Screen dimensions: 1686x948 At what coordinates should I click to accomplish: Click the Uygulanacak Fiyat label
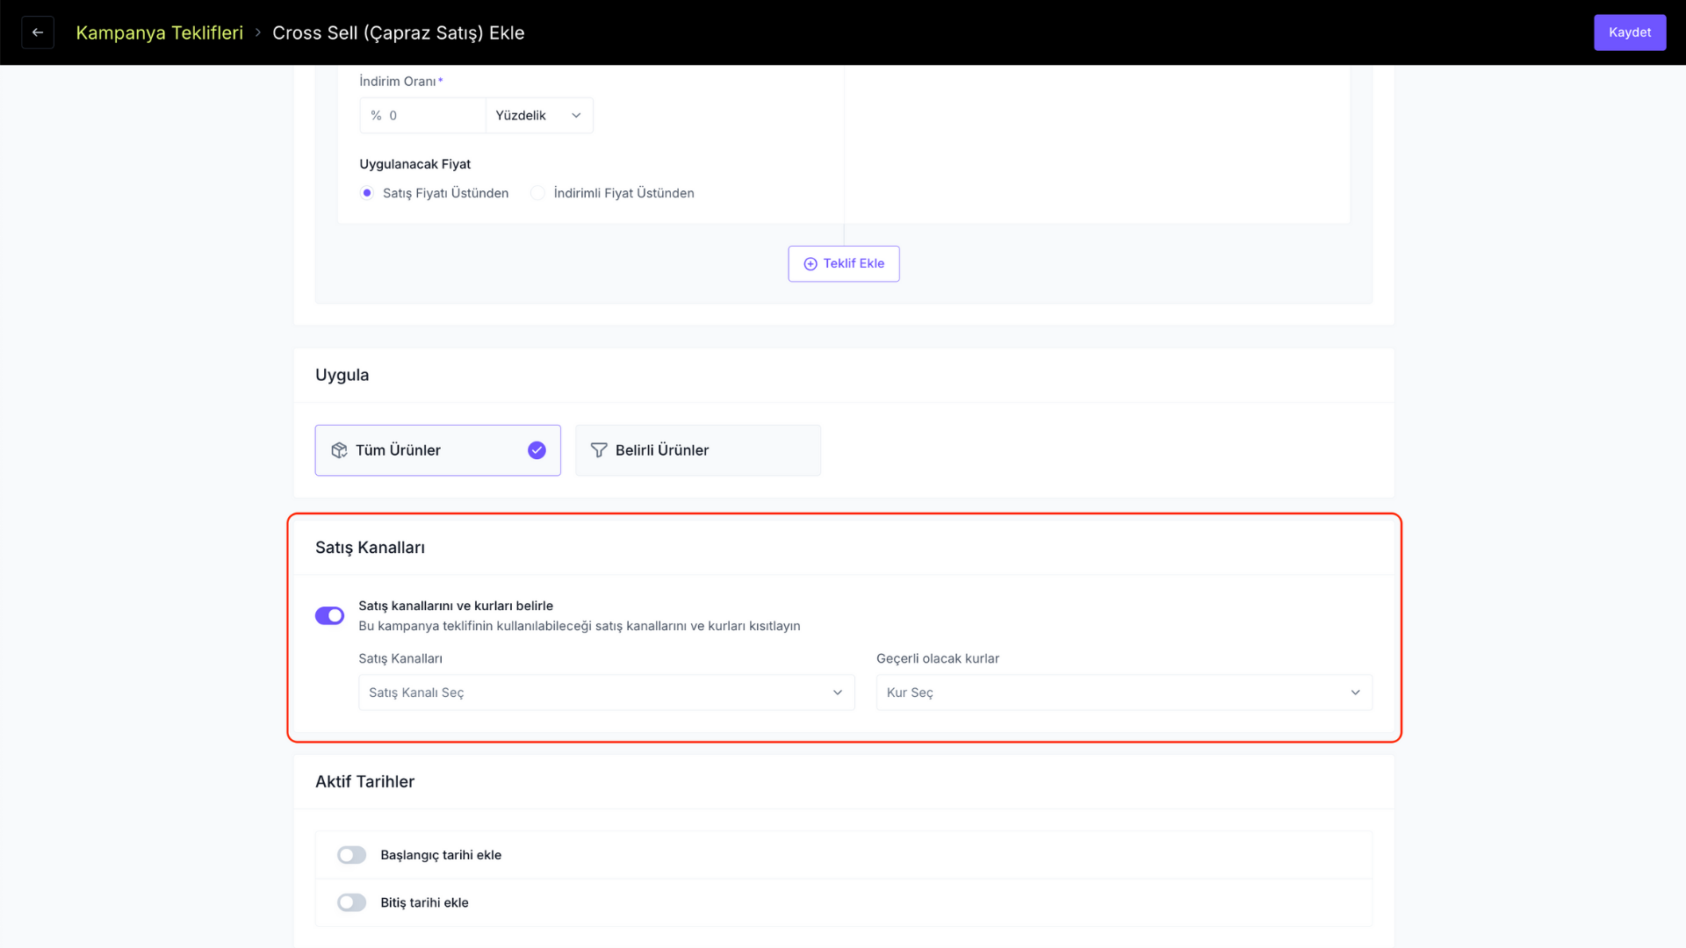click(414, 164)
